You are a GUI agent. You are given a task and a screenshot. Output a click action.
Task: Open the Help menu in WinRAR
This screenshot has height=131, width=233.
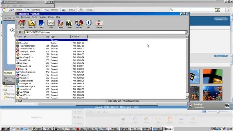(x=58, y=17)
